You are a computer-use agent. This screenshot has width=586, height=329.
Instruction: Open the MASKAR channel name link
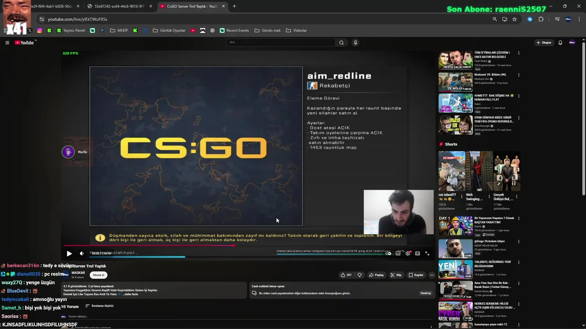(78, 273)
